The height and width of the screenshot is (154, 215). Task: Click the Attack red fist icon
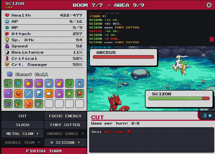(x=7, y=34)
